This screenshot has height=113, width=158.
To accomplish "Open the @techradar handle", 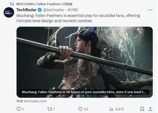I will (54, 10).
